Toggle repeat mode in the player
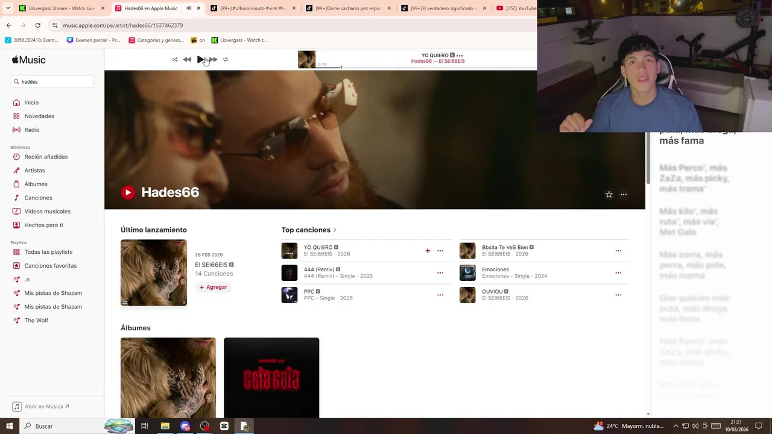772x434 pixels. [x=226, y=60]
